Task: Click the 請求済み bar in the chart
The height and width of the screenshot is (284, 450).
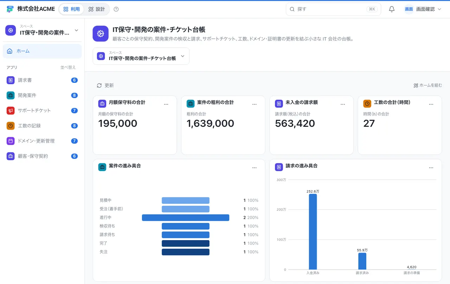Action: click(362, 261)
